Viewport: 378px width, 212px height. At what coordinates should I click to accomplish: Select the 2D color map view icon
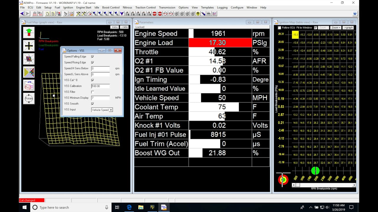pyautogui.click(x=29, y=72)
